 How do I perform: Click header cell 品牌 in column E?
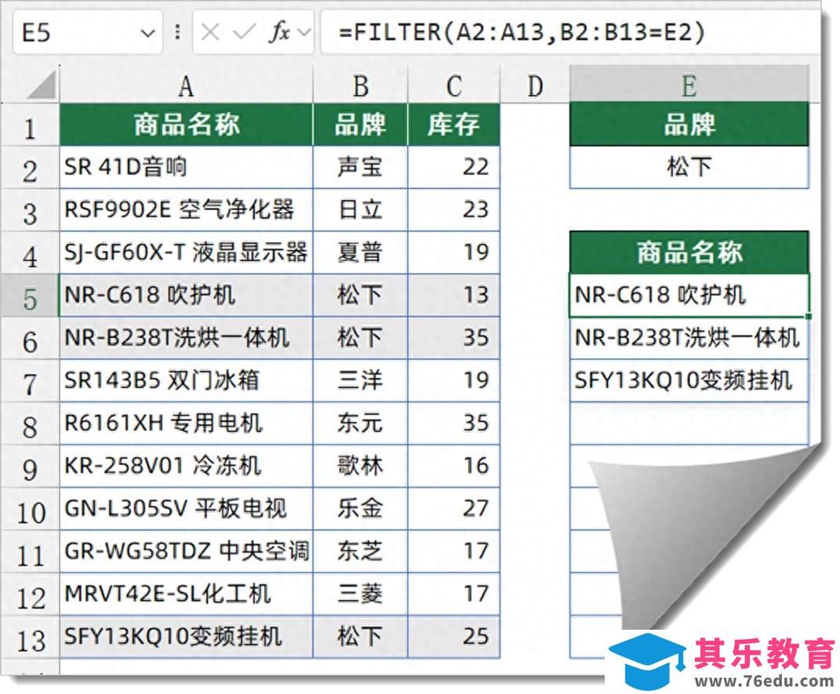[689, 125]
